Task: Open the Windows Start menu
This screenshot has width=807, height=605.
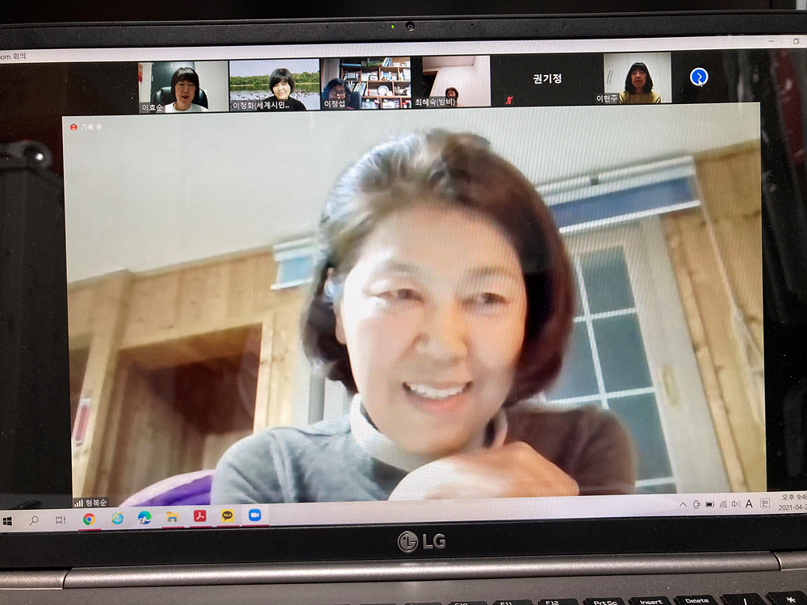Action: pos(8,522)
